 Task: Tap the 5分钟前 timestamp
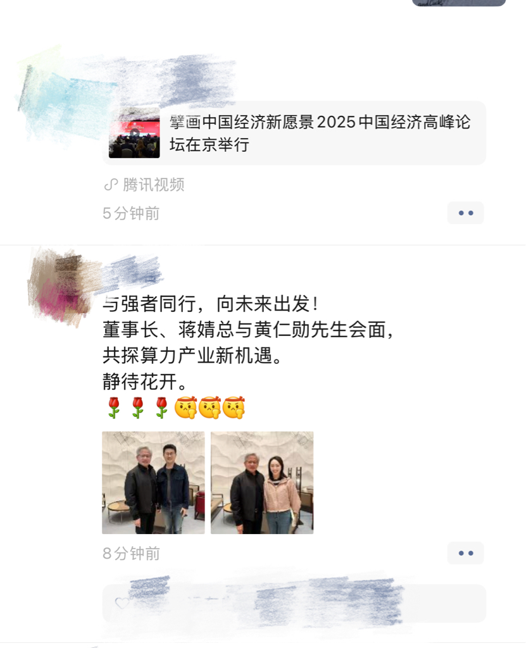coord(131,213)
